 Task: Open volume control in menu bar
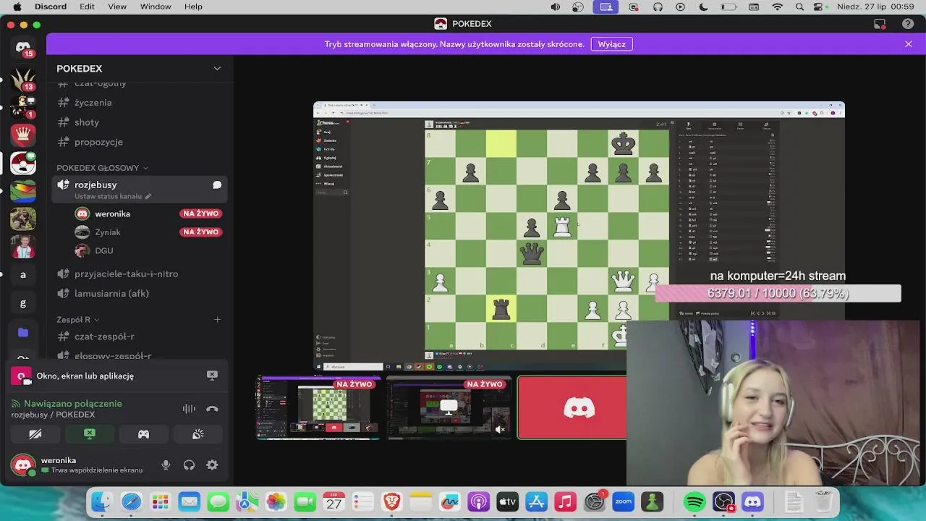pos(556,7)
